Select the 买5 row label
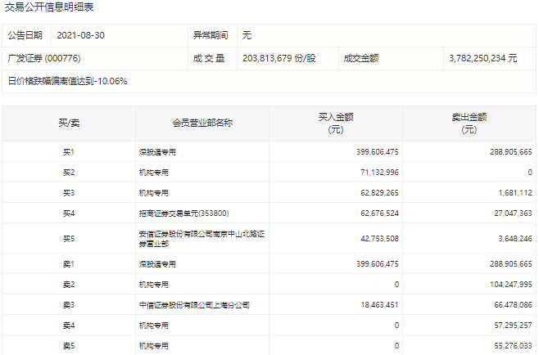Viewport: 539px width, 355px height. click(x=69, y=239)
